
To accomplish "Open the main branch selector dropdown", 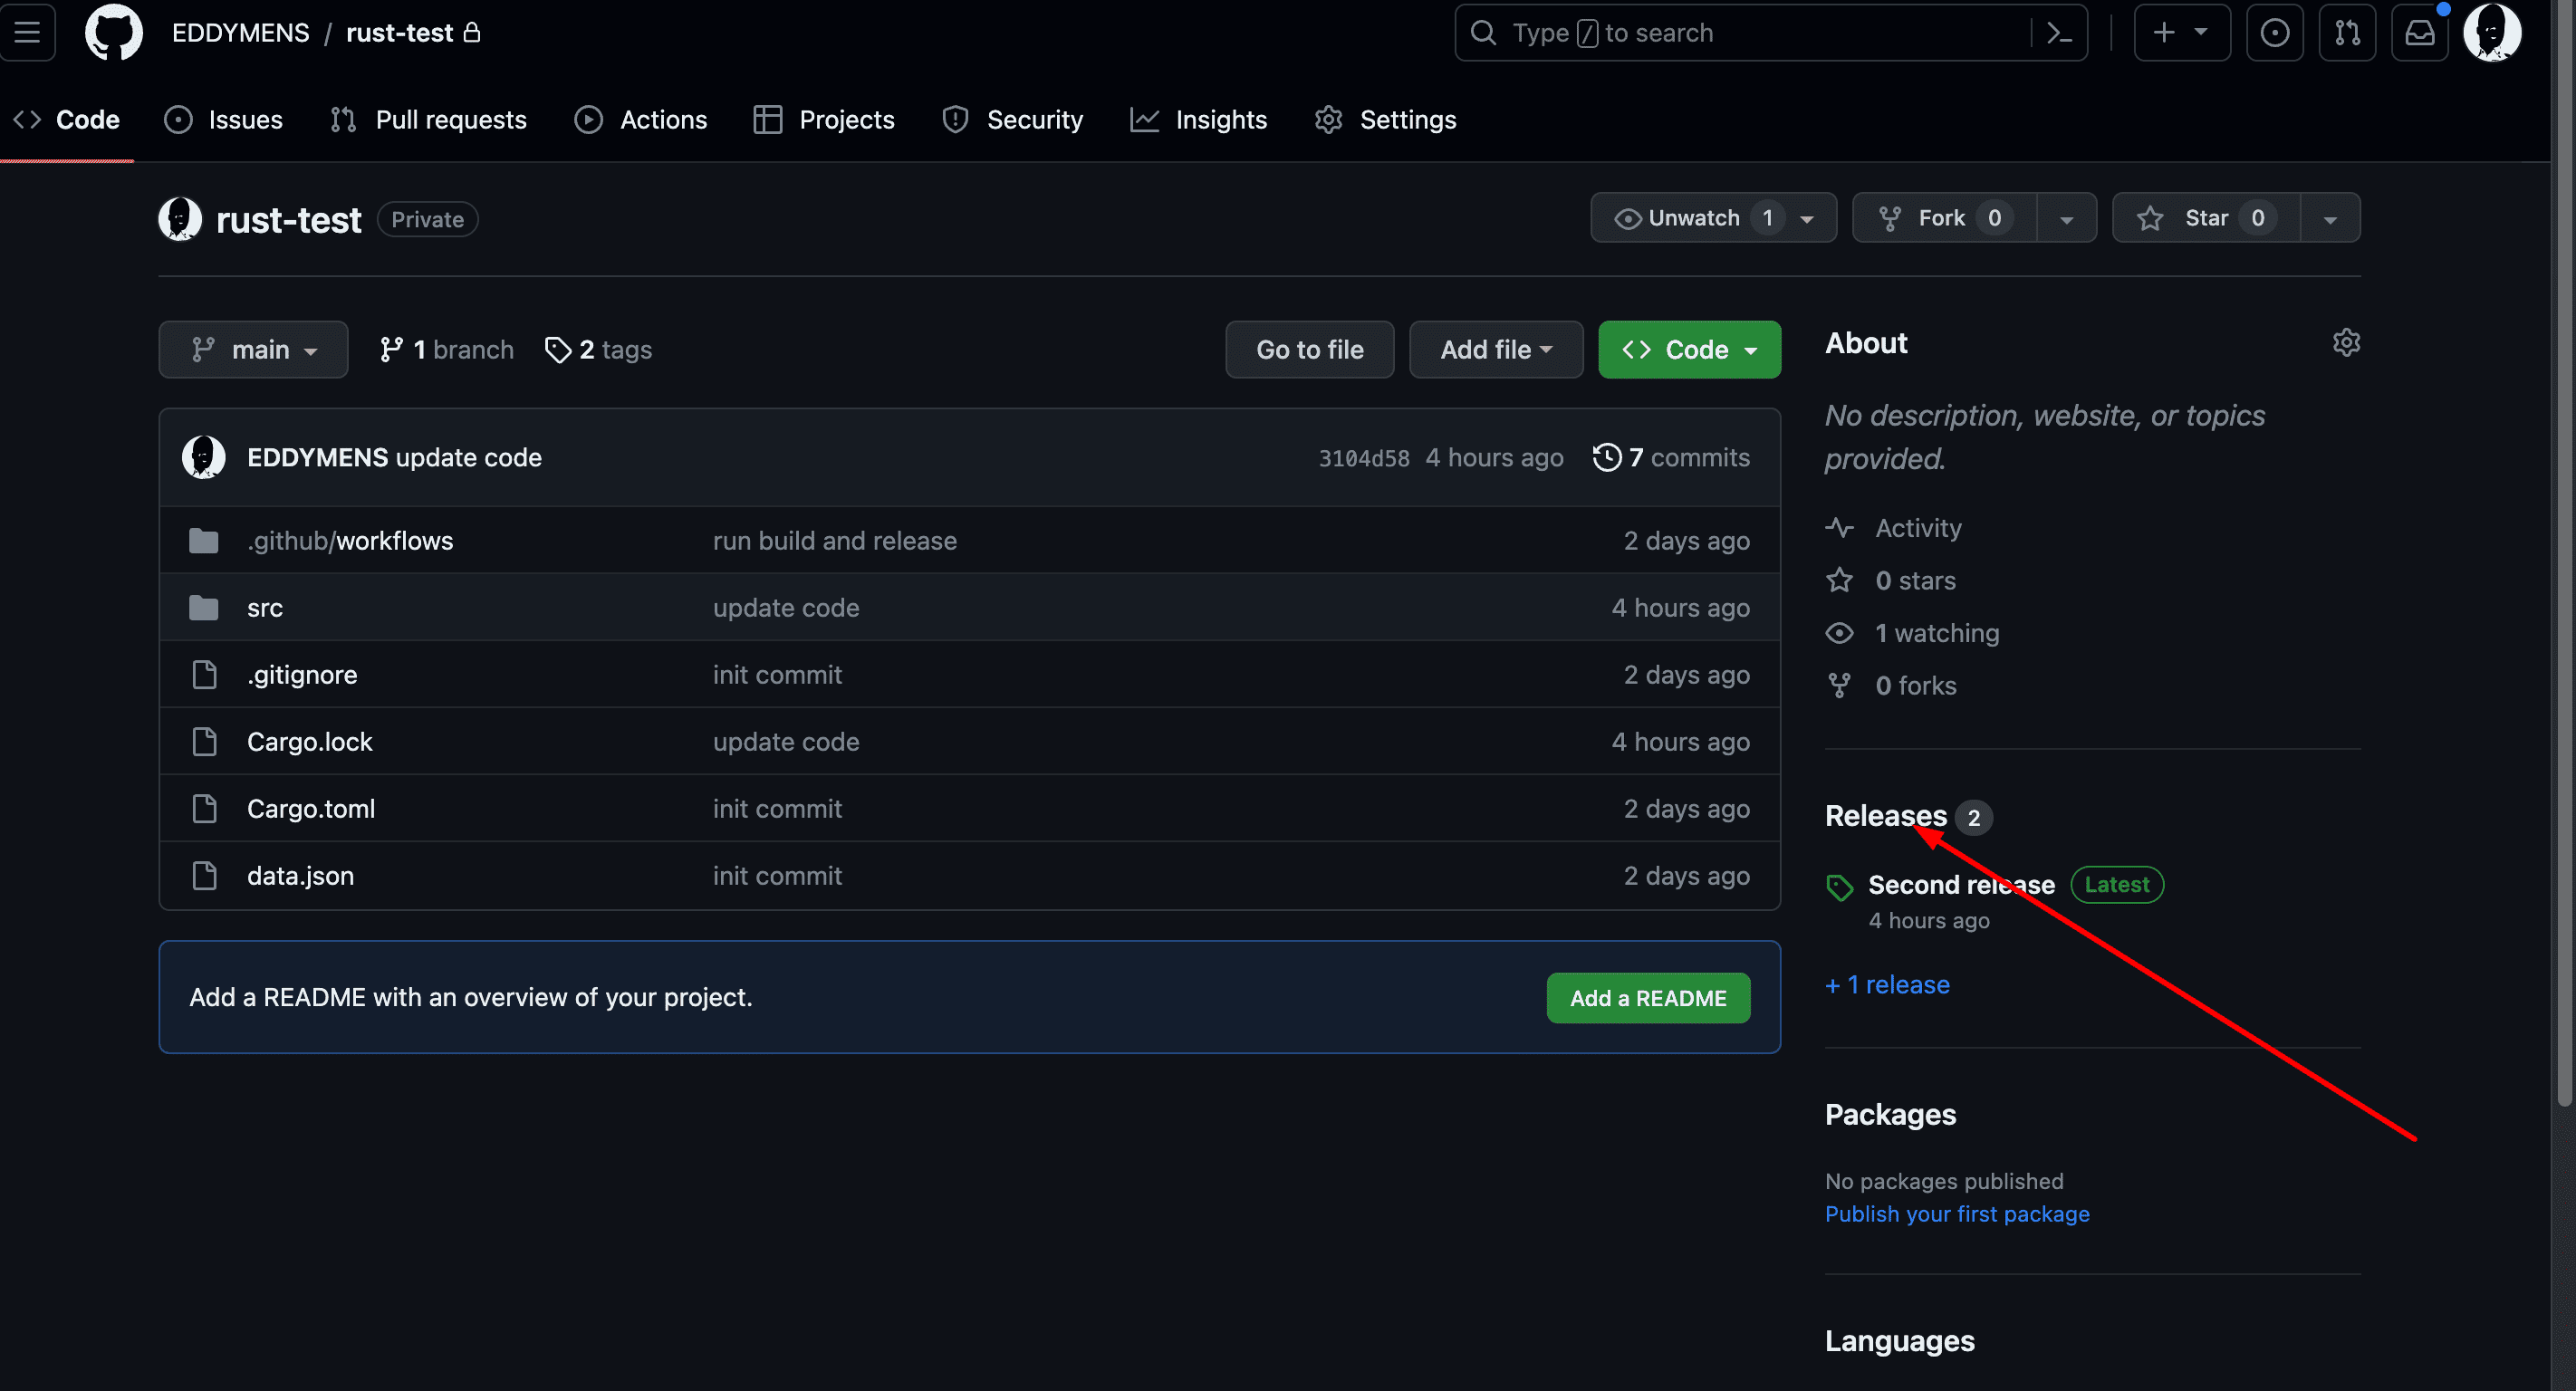I will tap(253, 350).
